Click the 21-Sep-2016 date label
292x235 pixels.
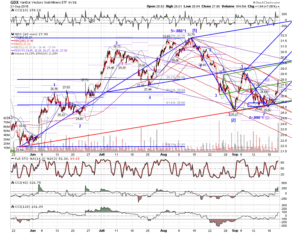18,6
